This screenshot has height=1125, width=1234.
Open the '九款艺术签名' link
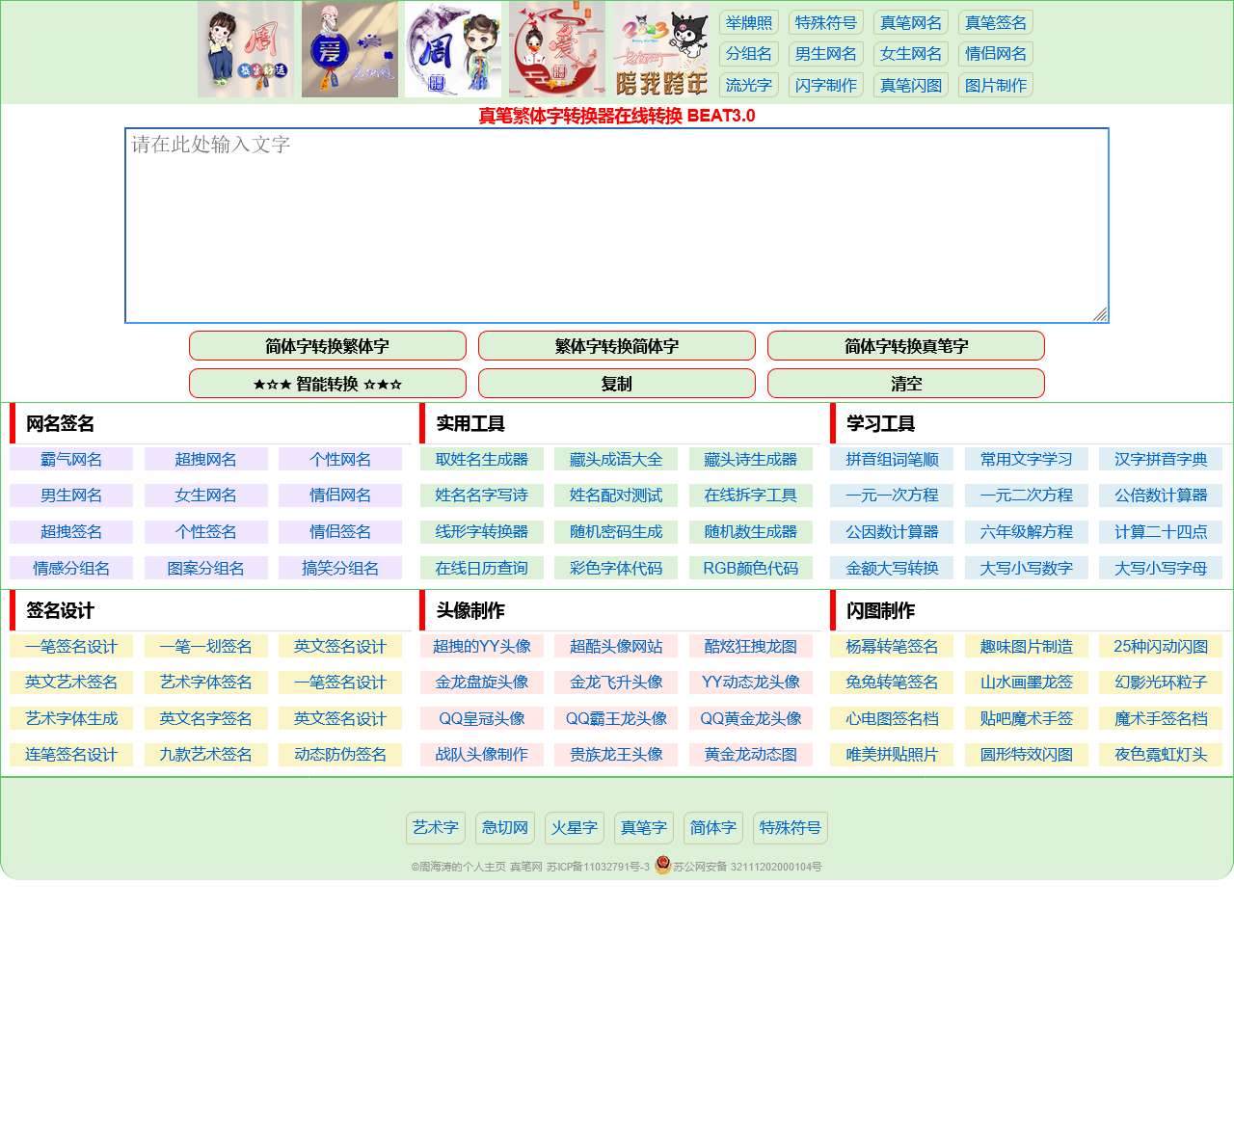[205, 755]
